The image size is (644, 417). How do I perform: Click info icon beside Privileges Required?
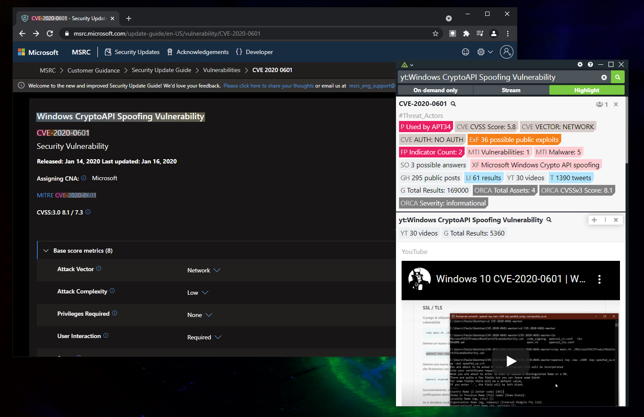(x=115, y=313)
